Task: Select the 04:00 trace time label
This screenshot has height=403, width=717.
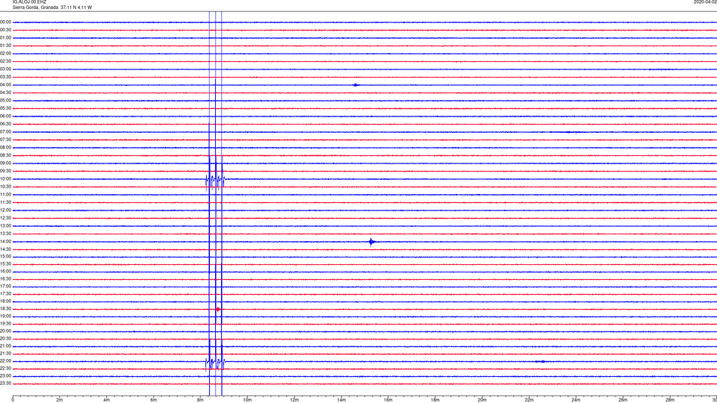Action: (x=5, y=85)
